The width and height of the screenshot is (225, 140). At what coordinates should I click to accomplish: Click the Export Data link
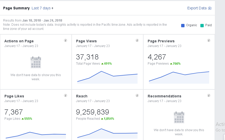[197, 8]
